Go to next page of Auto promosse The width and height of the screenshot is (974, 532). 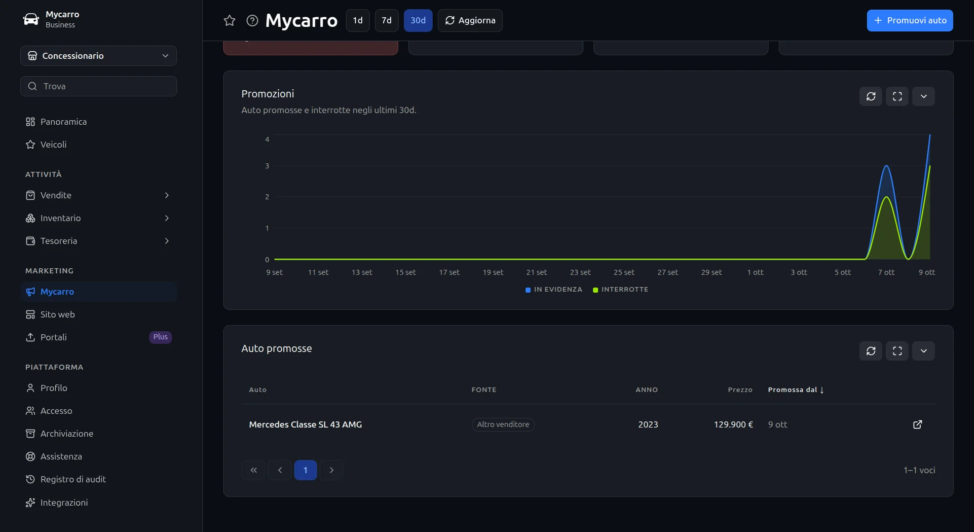coord(331,470)
